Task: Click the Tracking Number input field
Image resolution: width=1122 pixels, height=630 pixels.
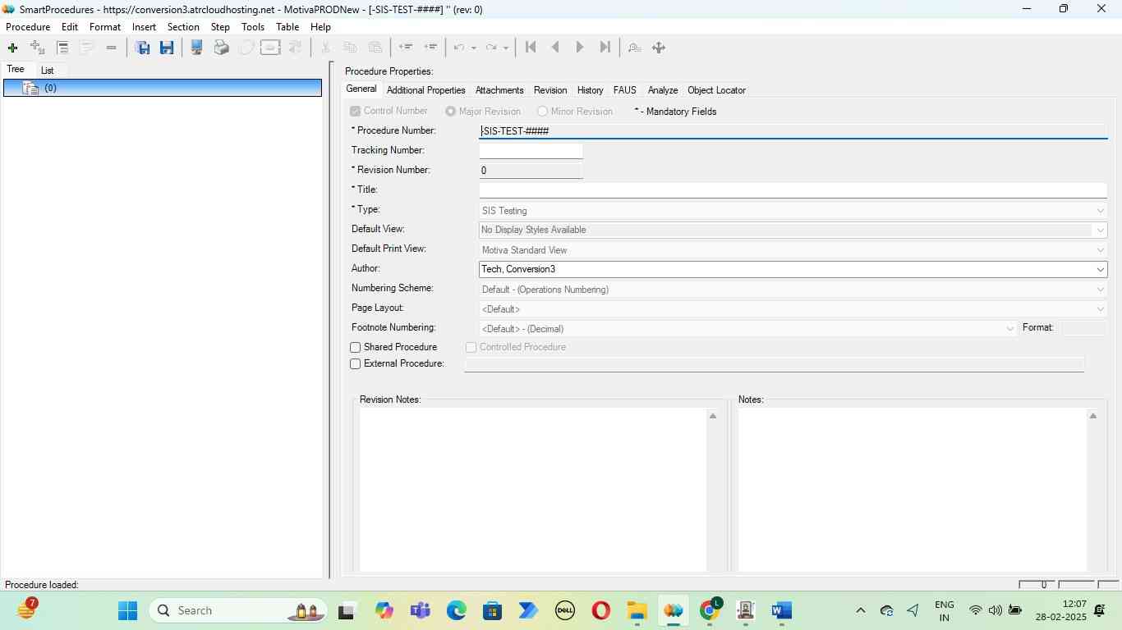Action: (531, 151)
